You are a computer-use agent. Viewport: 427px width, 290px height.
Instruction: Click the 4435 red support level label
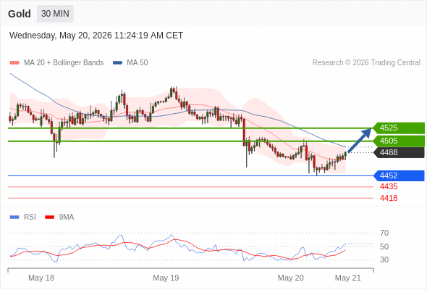pyautogui.click(x=389, y=187)
